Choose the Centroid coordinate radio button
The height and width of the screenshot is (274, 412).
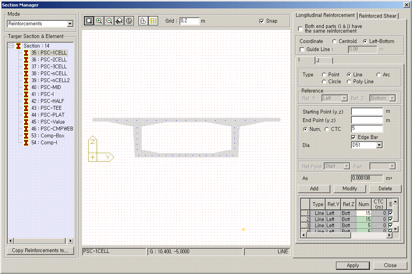pyautogui.click(x=335, y=41)
